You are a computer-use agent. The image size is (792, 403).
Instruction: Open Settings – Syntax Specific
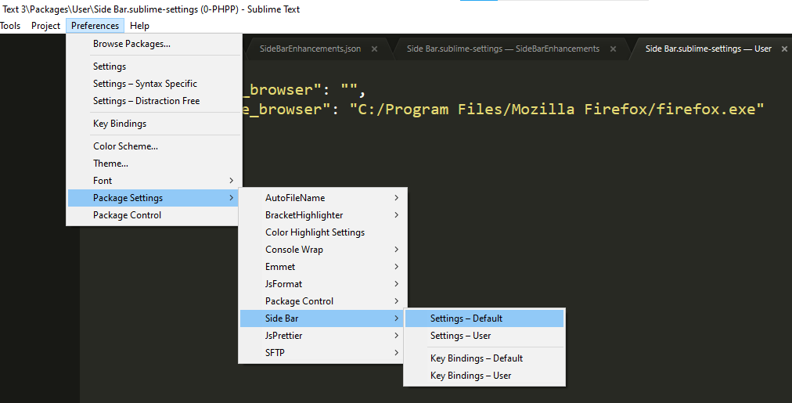click(x=145, y=84)
